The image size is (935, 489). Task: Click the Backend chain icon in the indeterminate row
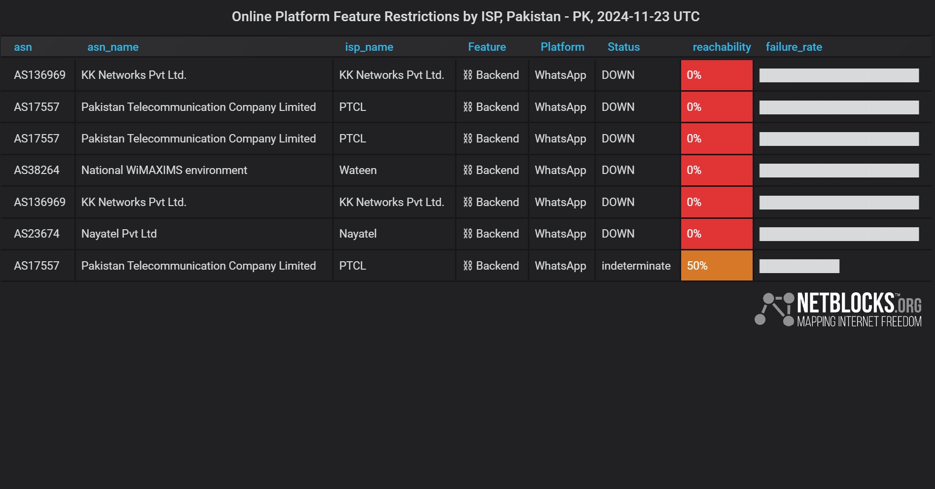point(467,266)
